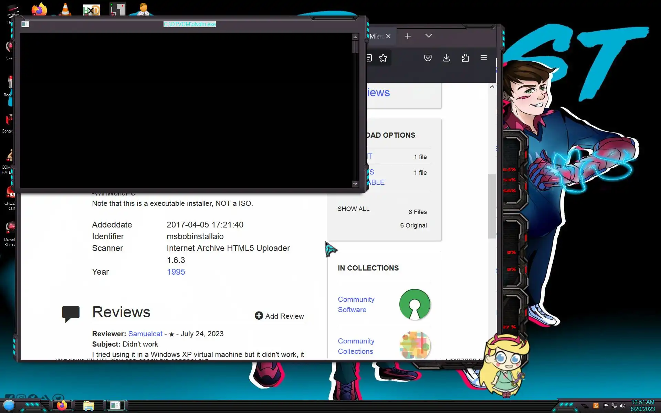Click the Add Review button
The height and width of the screenshot is (413, 661).
(x=279, y=316)
